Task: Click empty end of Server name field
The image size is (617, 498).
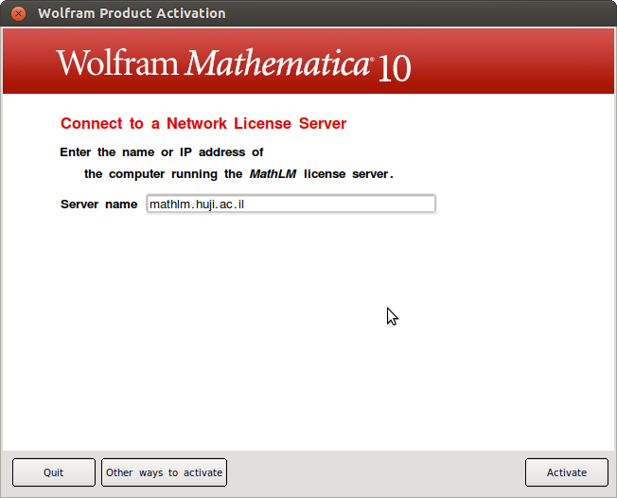Action: (x=379, y=205)
